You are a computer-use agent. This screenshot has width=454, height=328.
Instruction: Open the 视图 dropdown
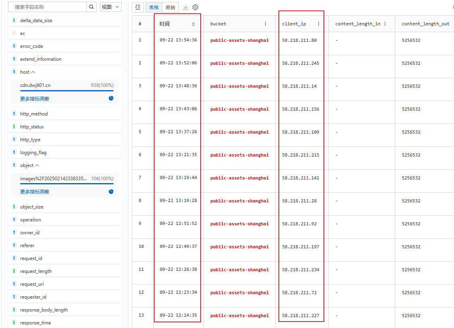coord(110,7)
